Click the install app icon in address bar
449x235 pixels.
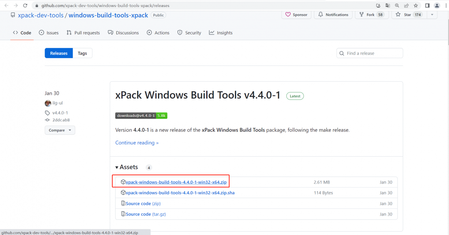coord(378,5)
